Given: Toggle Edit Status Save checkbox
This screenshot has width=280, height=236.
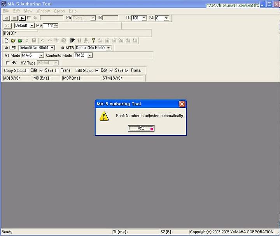Looking at the screenshot, I should 111,70.
